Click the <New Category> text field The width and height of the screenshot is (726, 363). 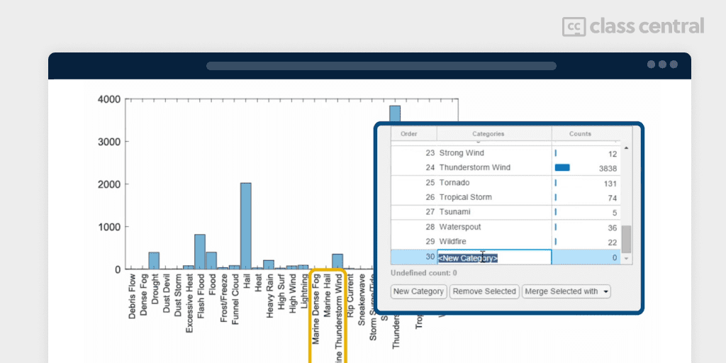[493, 258]
